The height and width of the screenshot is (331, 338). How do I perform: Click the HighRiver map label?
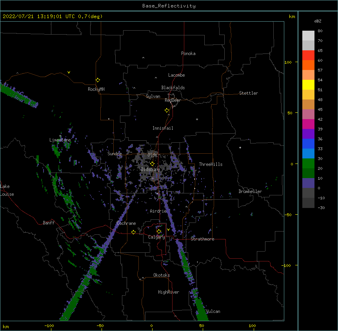pos(169,292)
